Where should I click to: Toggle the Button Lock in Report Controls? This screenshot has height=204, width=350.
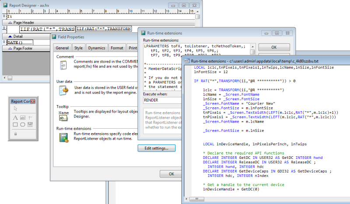pos(15,134)
